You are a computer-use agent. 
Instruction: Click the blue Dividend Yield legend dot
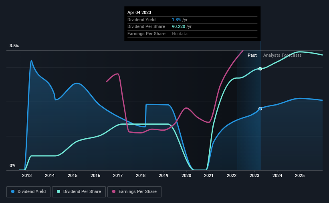[13, 191]
